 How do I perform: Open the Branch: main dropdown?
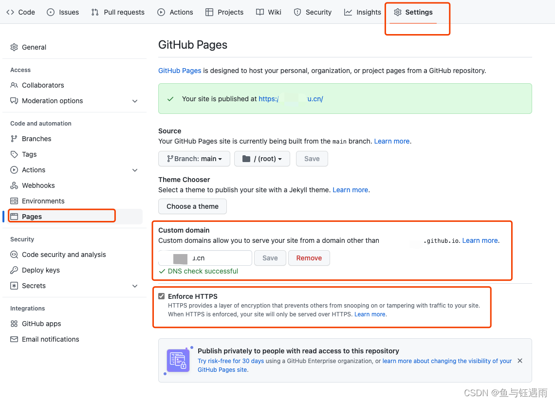tap(194, 159)
